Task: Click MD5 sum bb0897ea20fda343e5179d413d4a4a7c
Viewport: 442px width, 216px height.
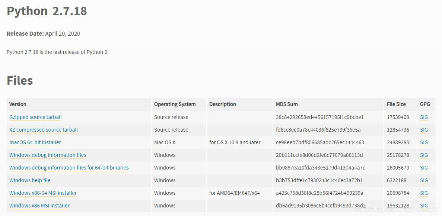Action: (321, 168)
